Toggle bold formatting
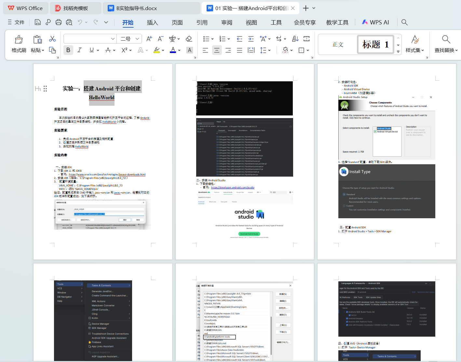The image size is (461, 362). (x=68, y=50)
